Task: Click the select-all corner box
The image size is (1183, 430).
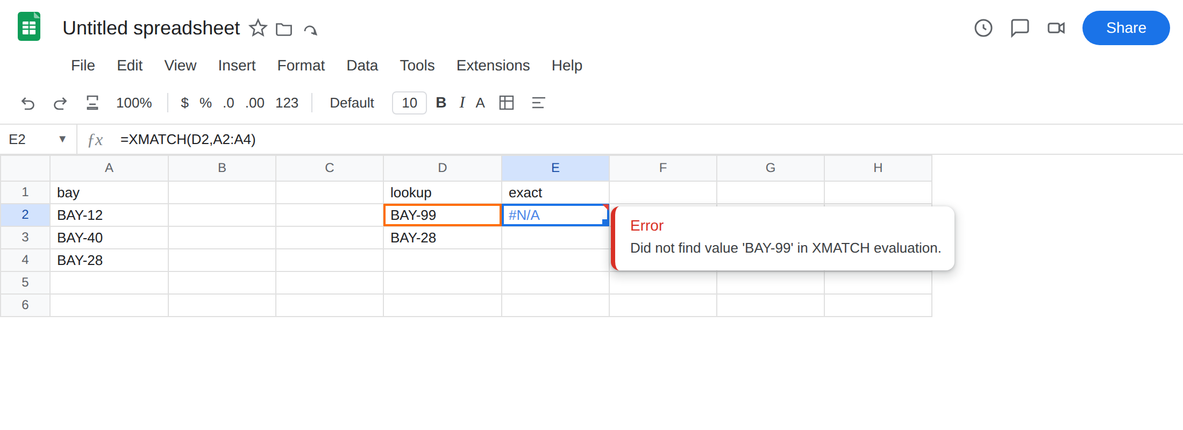Action: (25, 168)
